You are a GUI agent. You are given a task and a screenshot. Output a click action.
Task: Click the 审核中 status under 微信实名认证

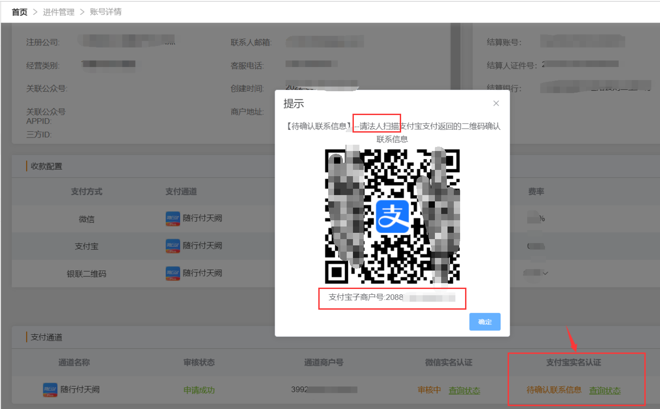coord(429,390)
